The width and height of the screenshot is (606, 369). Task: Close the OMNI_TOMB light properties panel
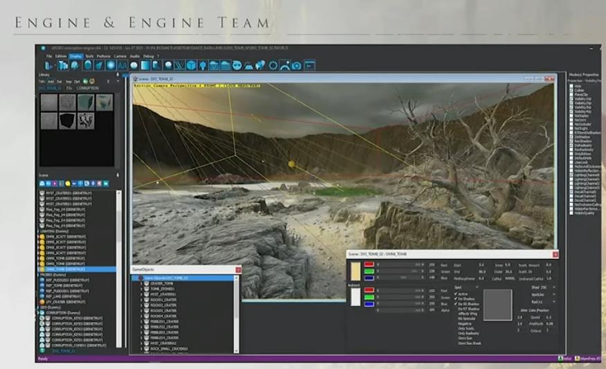[555, 254]
